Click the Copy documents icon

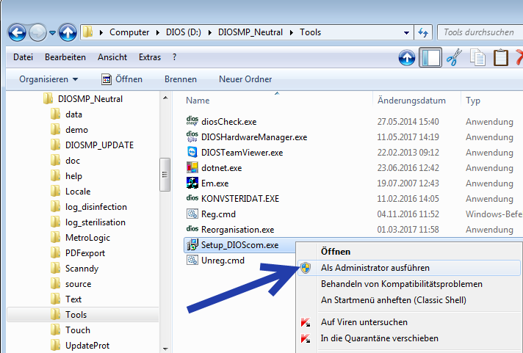pyautogui.click(x=477, y=57)
